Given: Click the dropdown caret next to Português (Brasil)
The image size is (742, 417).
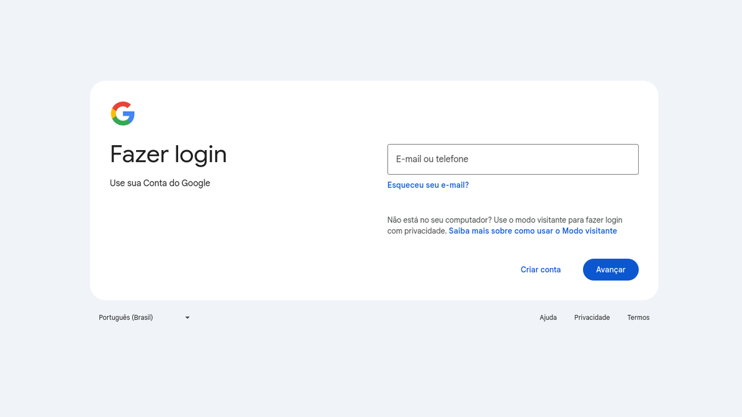Looking at the screenshot, I should [187, 317].
